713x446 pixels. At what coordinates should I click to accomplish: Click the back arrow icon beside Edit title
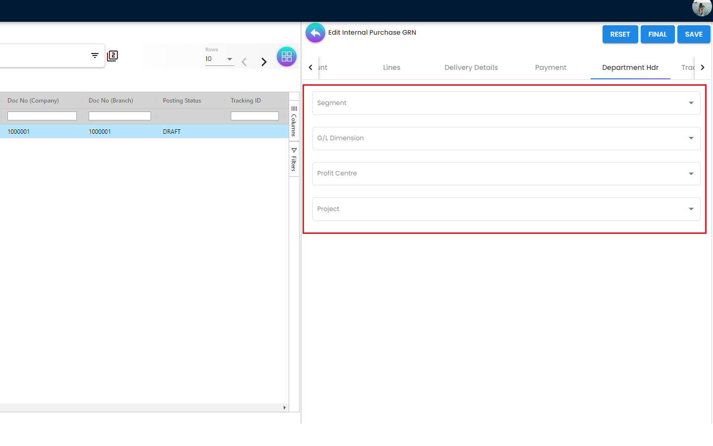click(315, 33)
